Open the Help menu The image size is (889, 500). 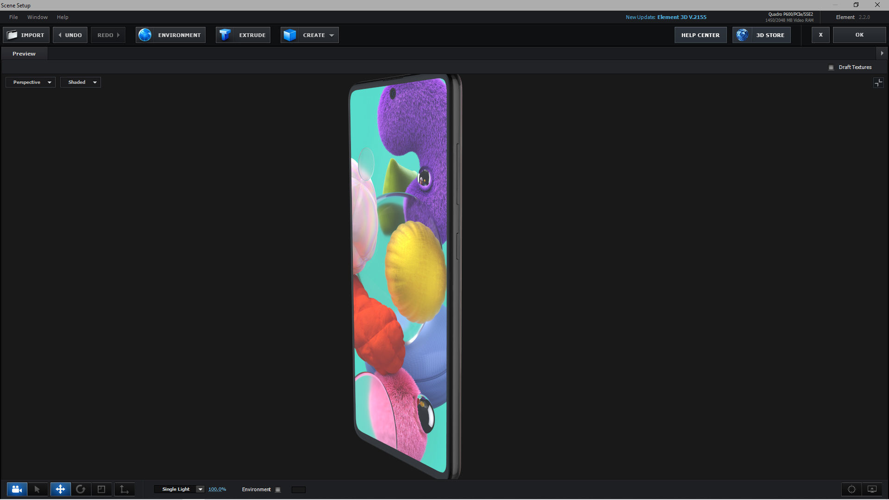63,17
